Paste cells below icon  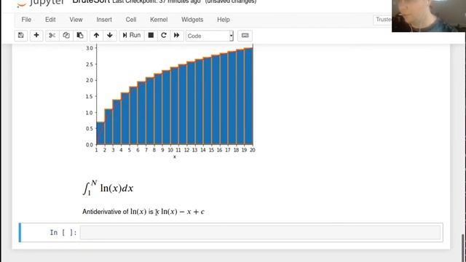coord(80,36)
